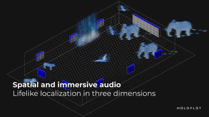Click the HOLOPLOT logo
This screenshot has height=117, width=209.
point(188,108)
